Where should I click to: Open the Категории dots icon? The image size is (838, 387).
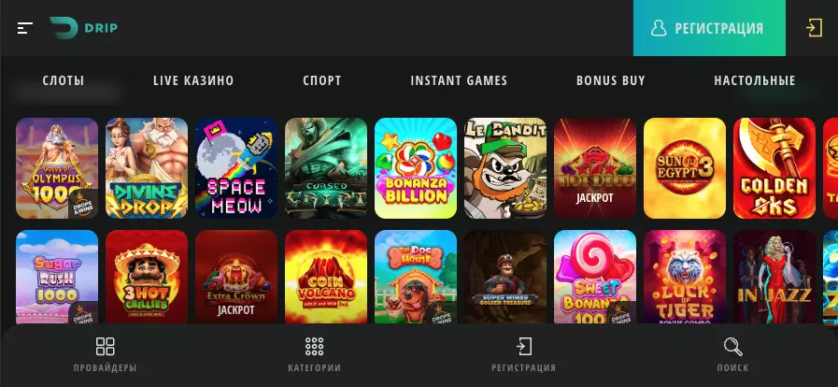coord(314,347)
